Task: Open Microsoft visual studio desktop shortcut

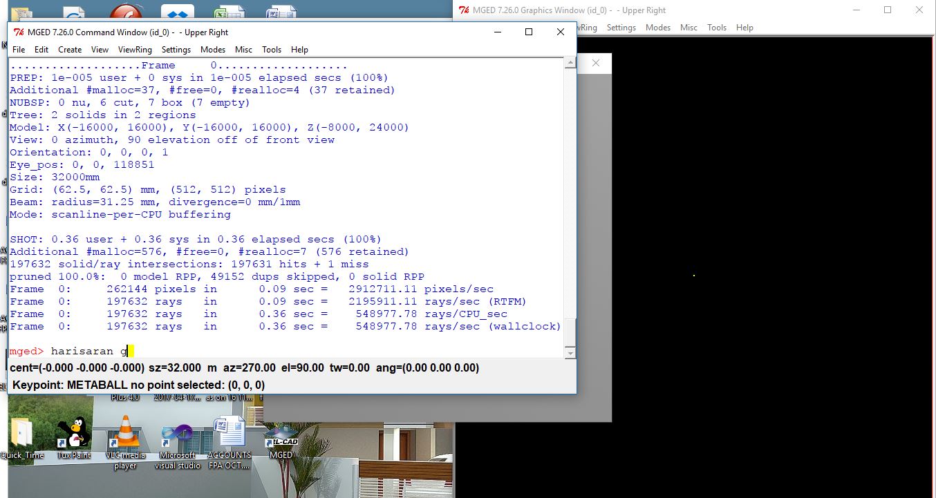Action: click(177, 443)
